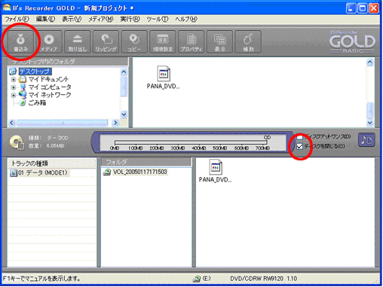Screen dimensions: 383x287
Task: Minimize the B's Recorder GOLD window
Action: pos(351,8)
